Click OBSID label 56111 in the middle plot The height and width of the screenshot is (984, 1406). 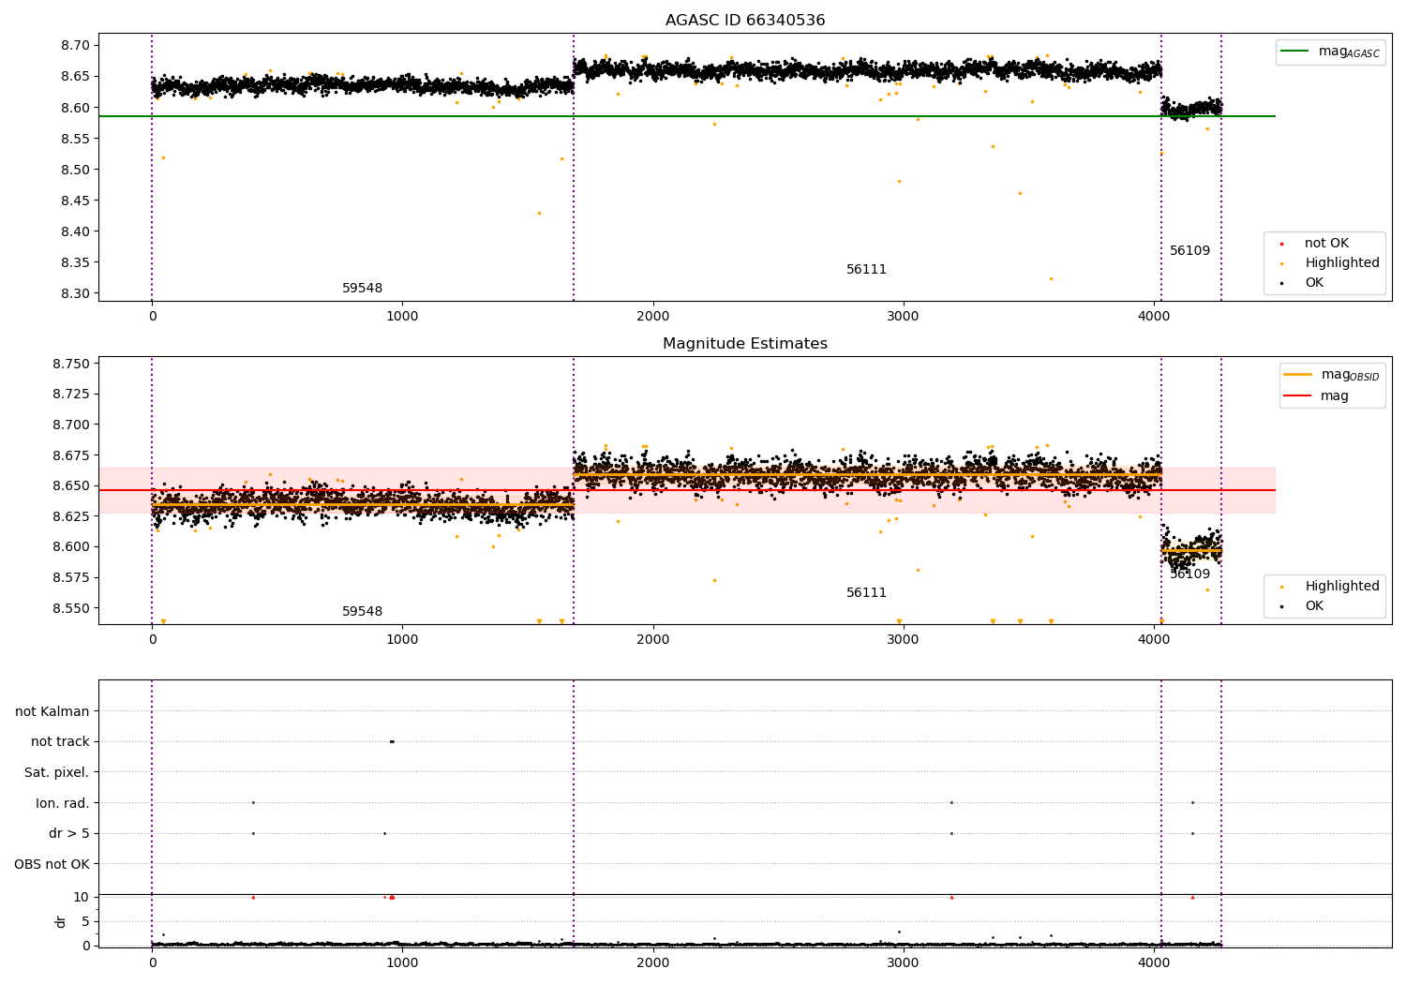866,593
